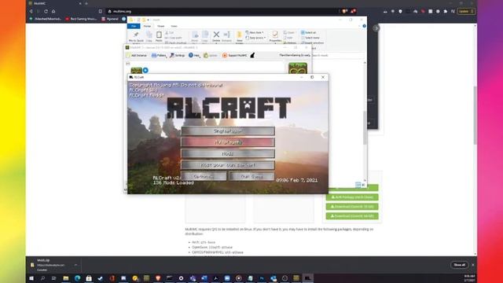Open the Best Gaming Mouse bookmark
The image size is (503, 283).
pyautogui.click(x=81, y=19)
